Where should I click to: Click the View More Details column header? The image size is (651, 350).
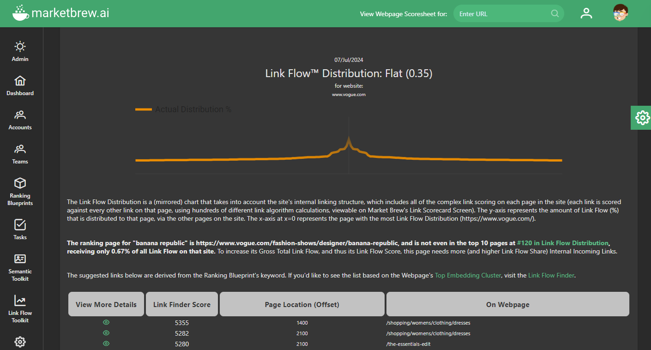point(106,304)
